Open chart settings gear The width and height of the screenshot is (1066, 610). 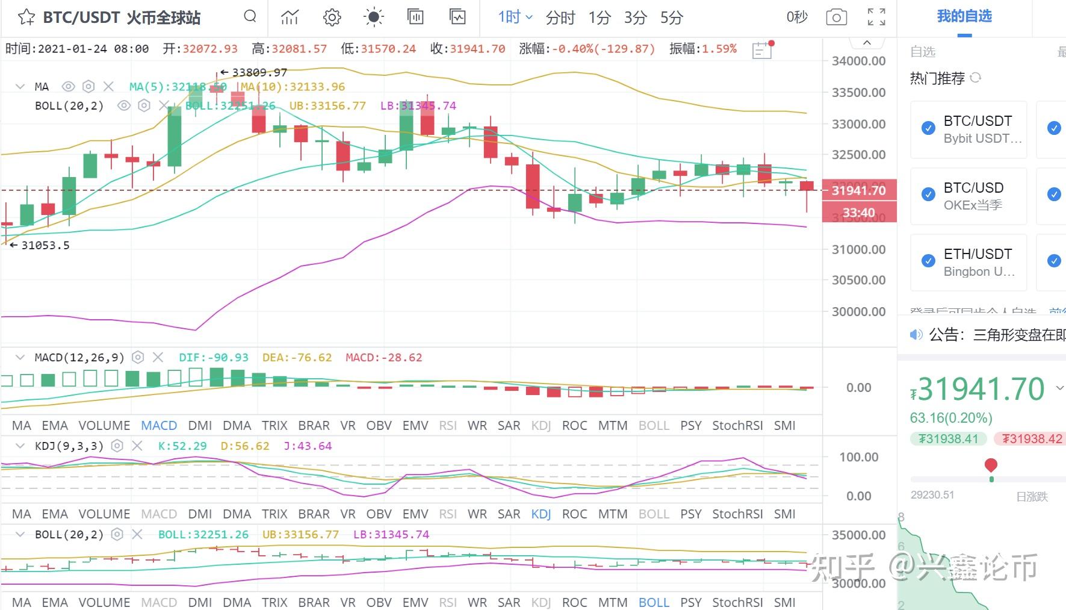[x=332, y=17]
